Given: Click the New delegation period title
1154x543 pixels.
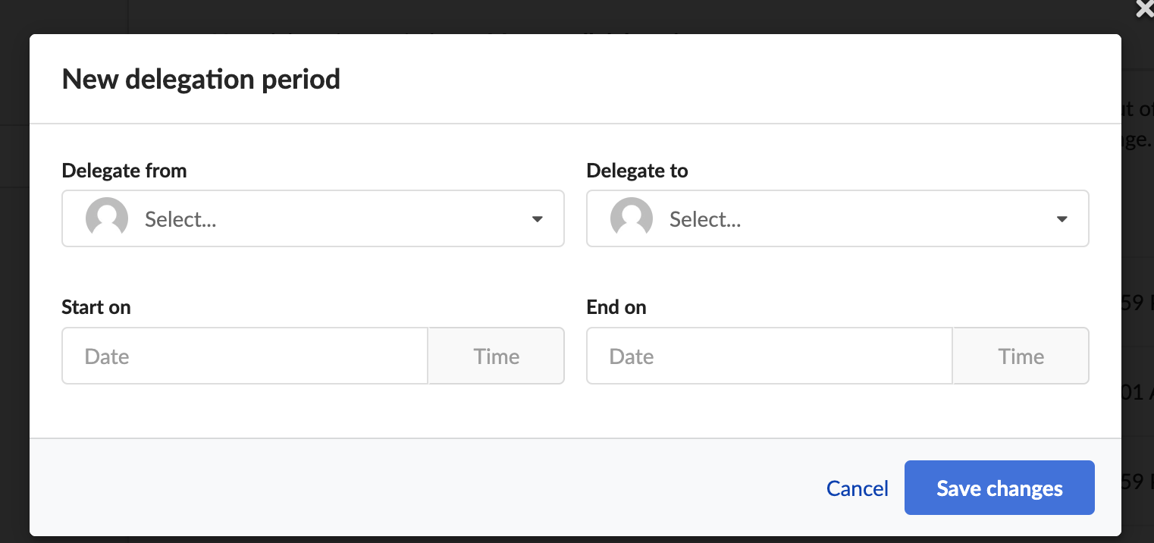Looking at the screenshot, I should click(x=201, y=79).
